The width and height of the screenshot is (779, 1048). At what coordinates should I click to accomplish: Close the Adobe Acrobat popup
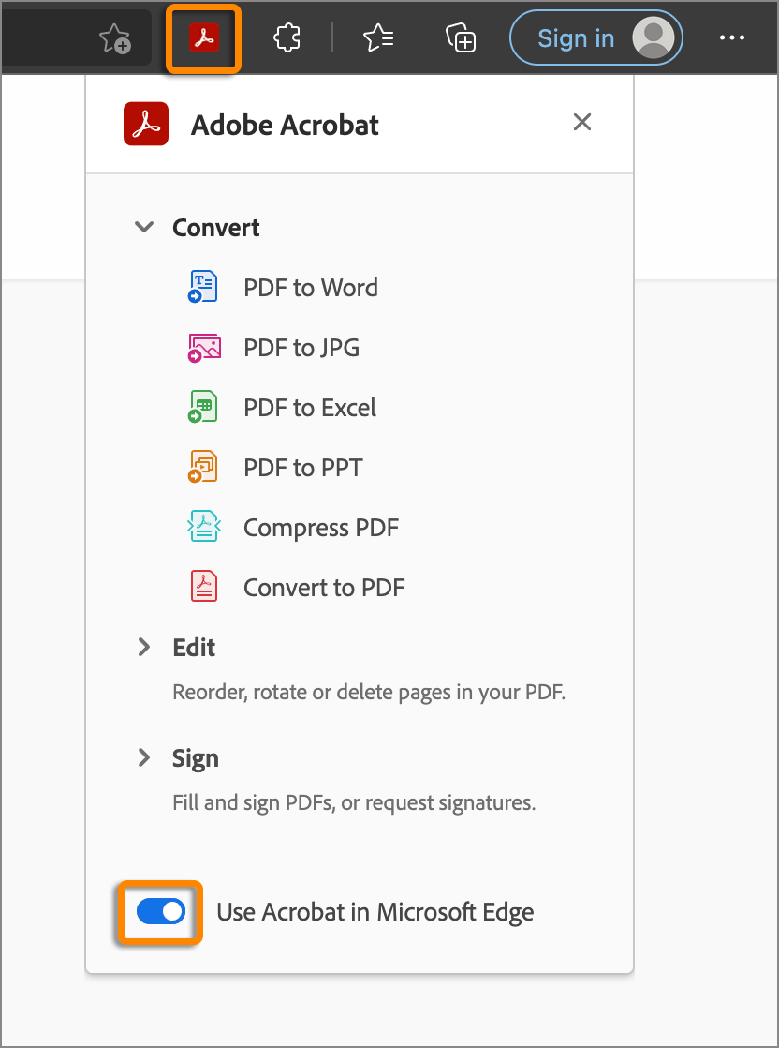point(581,122)
